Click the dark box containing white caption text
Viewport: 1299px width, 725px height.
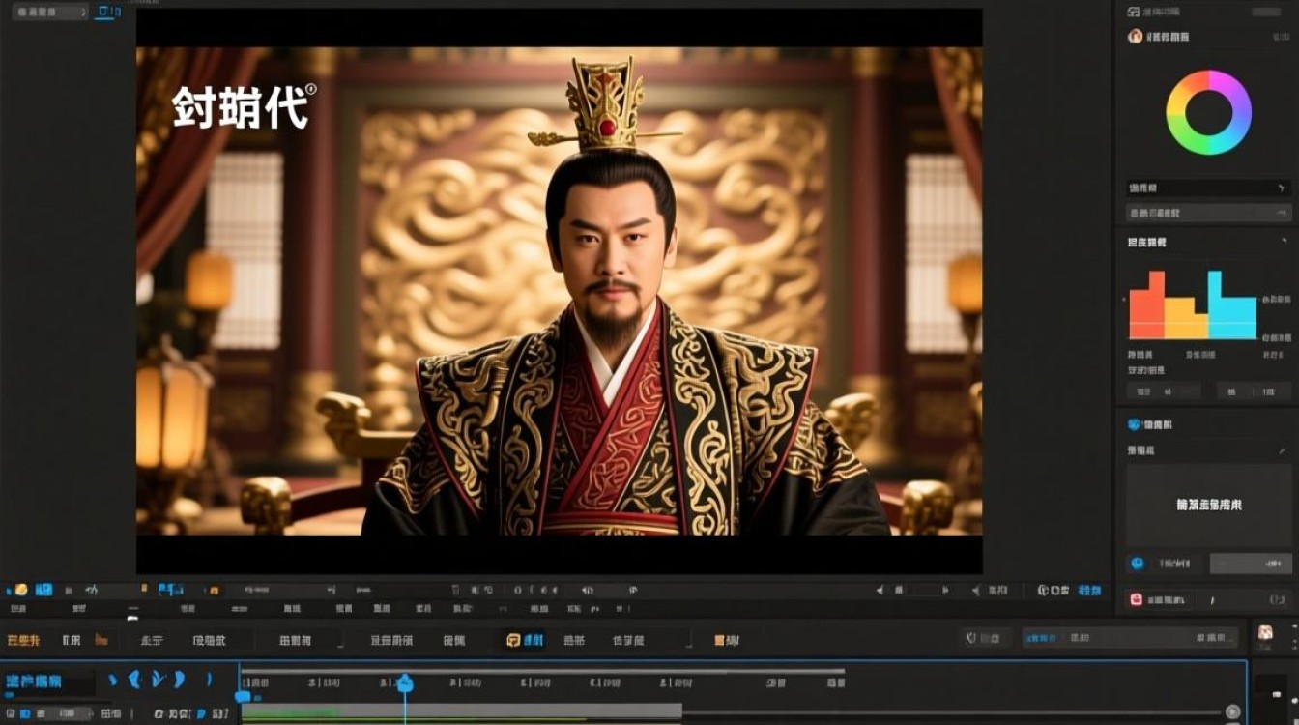click(1208, 505)
